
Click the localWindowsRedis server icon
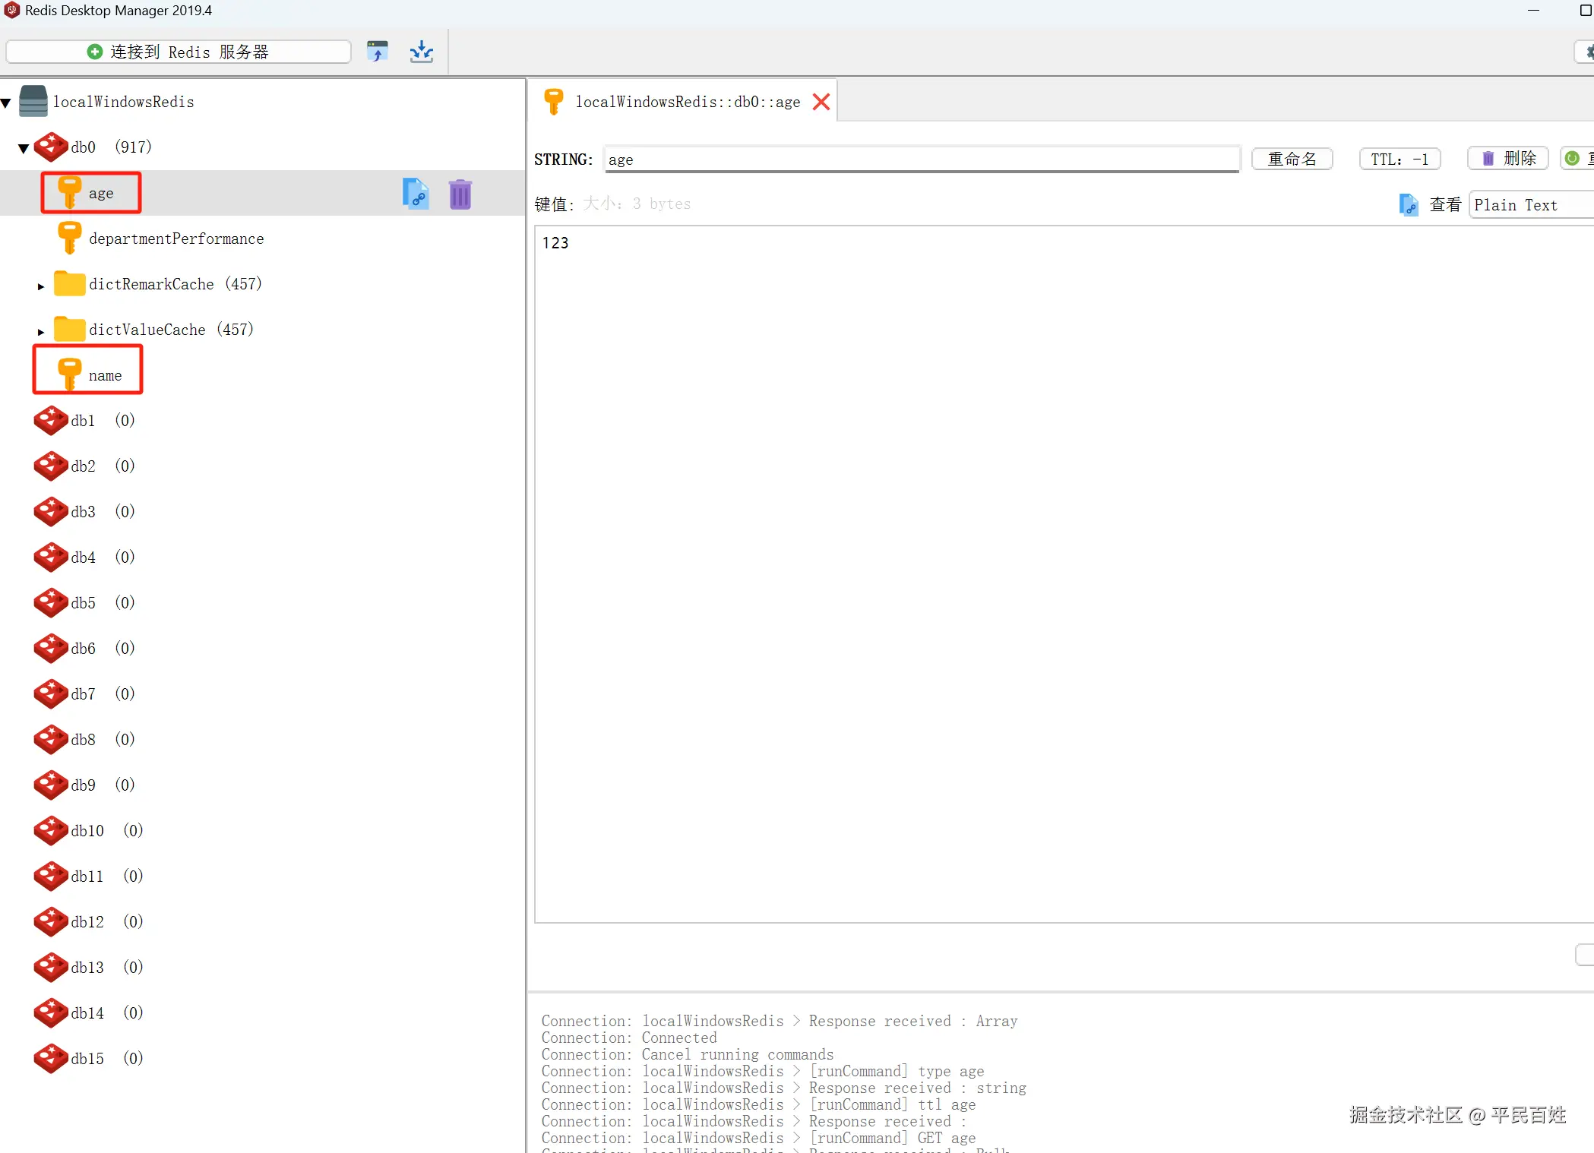tap(33, 101)
